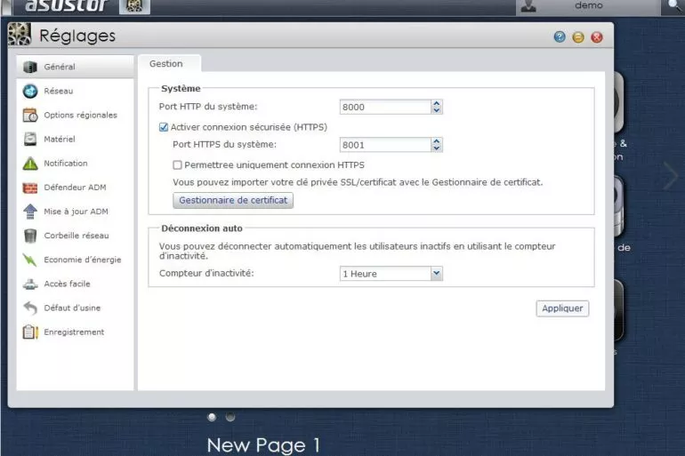Select the Options régionales calendar icon
685x456 pixels.
[30, 115]
